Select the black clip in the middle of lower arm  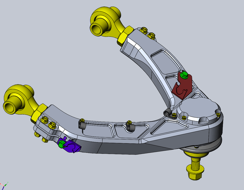click(x=130, y=126)
